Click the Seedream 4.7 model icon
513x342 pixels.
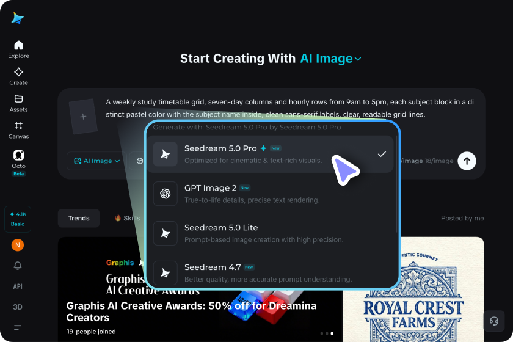[166, 272]
